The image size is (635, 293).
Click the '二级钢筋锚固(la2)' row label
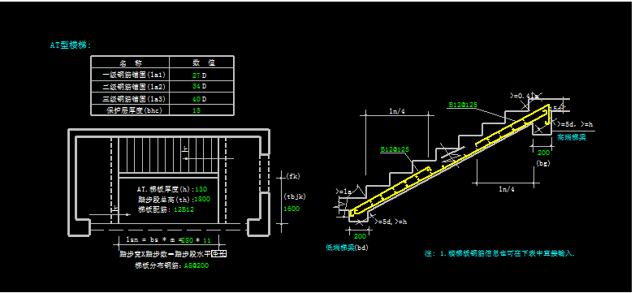tap(134, 87)
